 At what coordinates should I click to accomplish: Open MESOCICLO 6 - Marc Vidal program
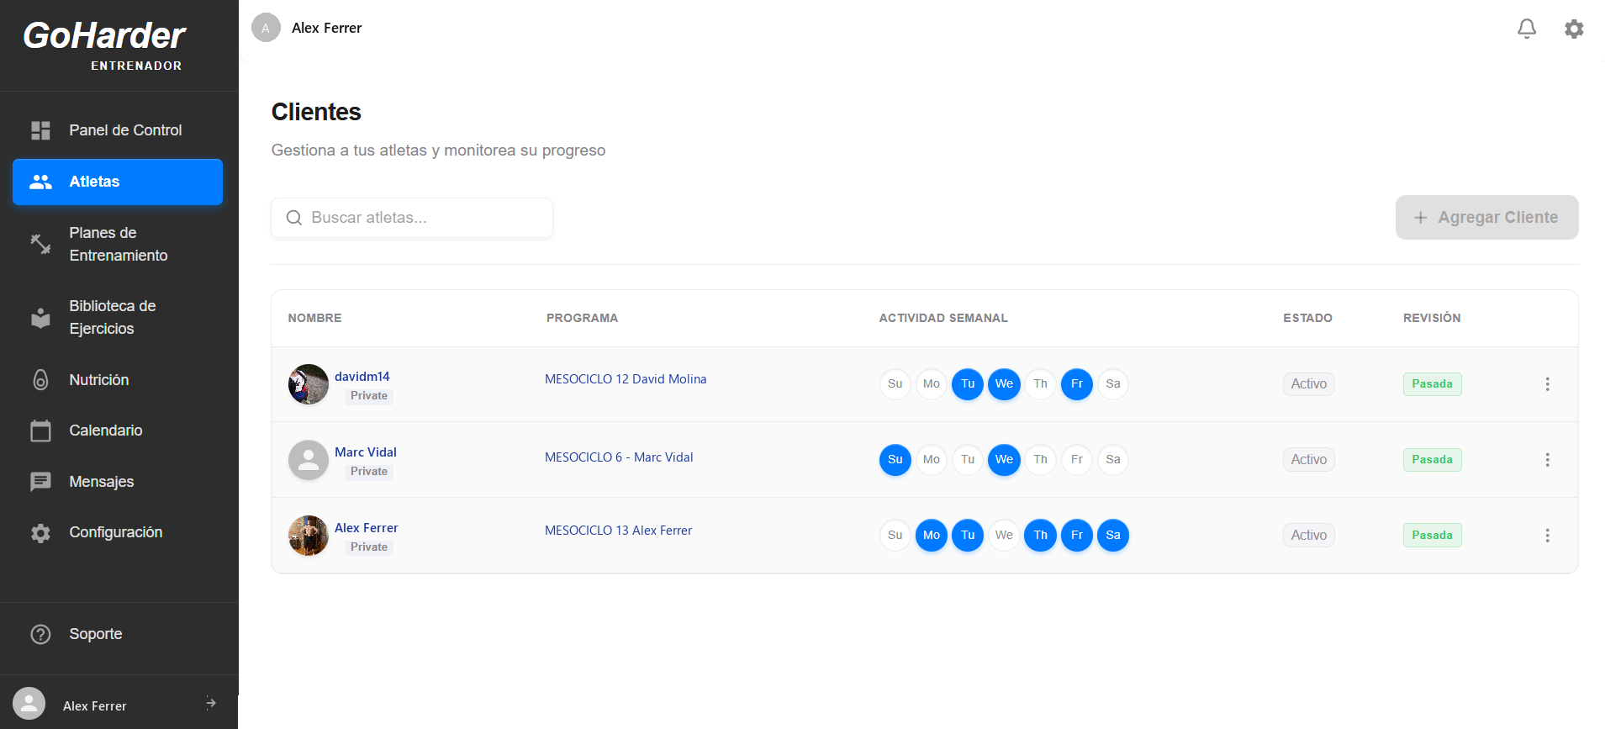coord(619,457)
